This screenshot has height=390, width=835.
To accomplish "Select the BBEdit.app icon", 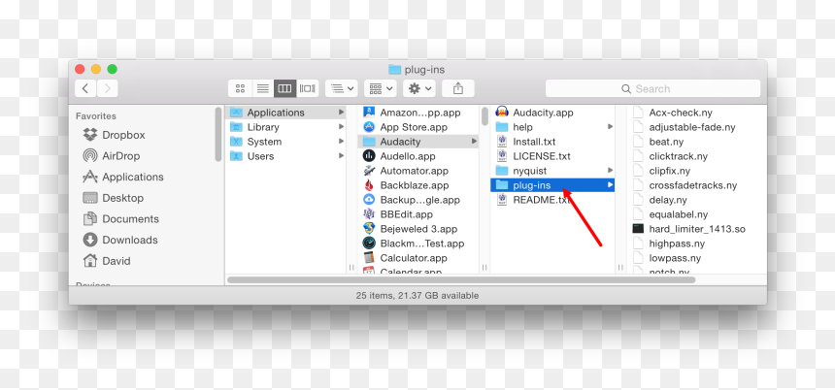I will tap(369, 214).
